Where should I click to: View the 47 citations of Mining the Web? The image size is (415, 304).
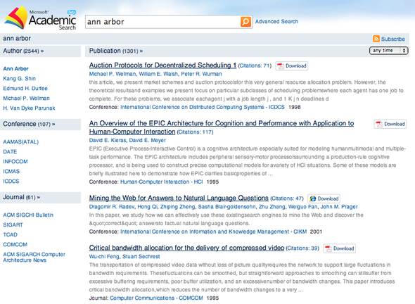click(287, 198)
